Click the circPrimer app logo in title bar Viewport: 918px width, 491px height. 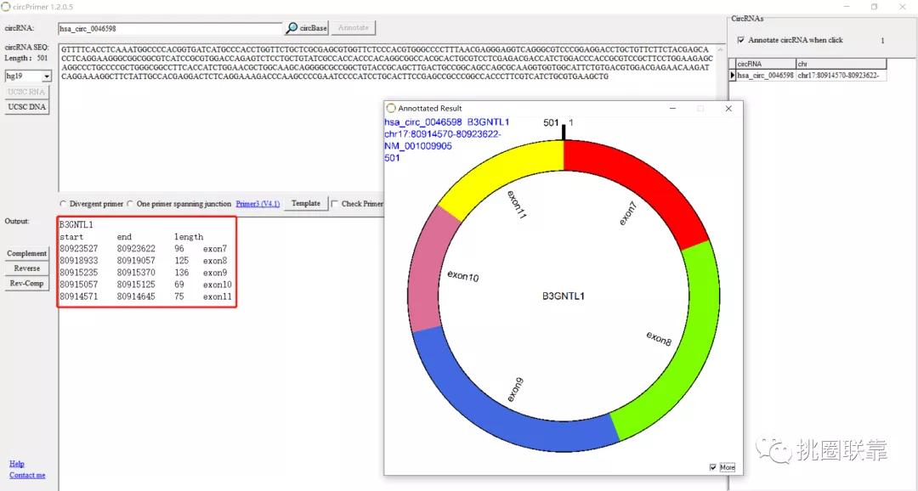pos(7,7)
